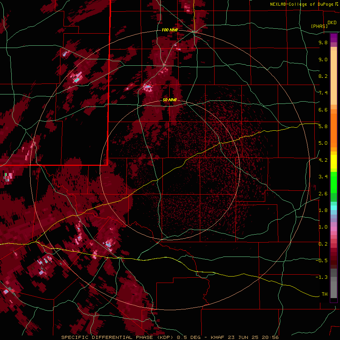
Task: Select the -0.5 scale value
Action: 321,261
